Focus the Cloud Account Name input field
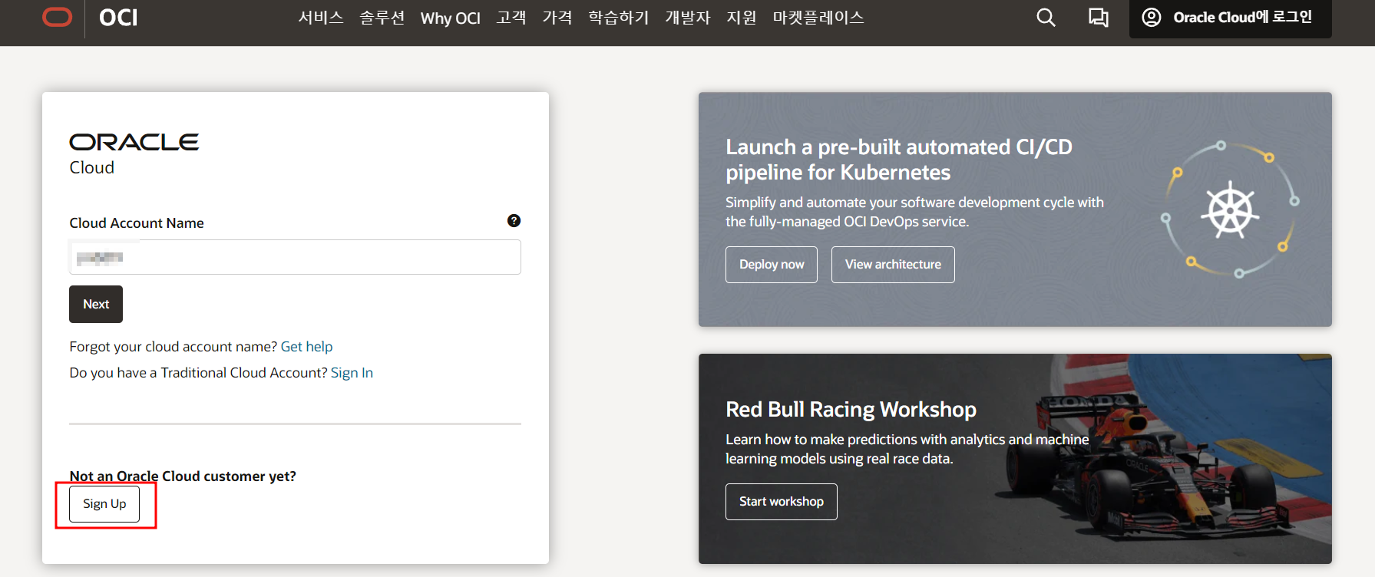The width and height of the screenshot is (1375, 577). 295,257
